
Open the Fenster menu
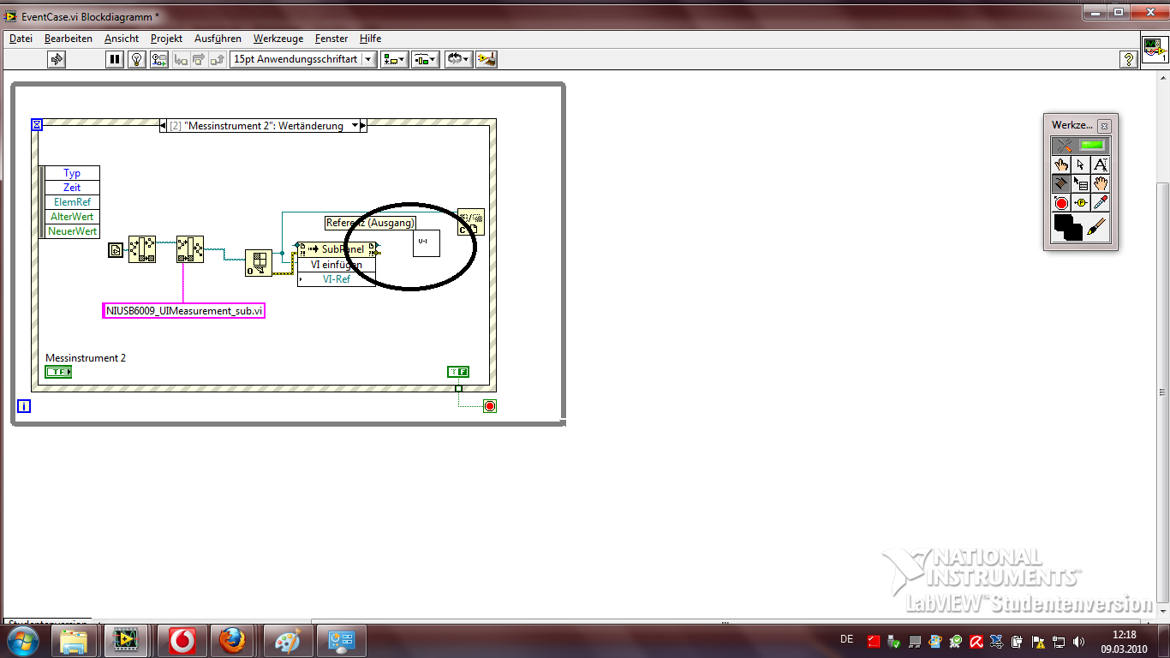(331, 39)
